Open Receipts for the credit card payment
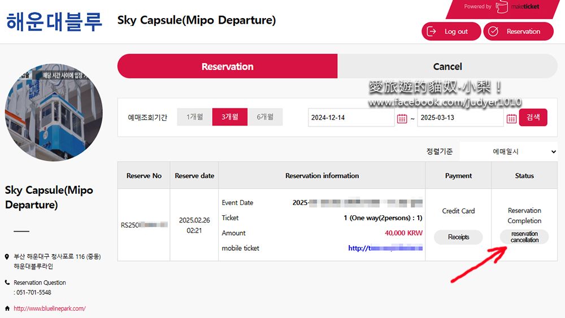The width and height of the screenshot is (565, 318). pyautogui.click(x=458, y=237)
